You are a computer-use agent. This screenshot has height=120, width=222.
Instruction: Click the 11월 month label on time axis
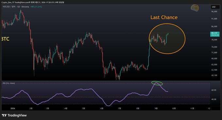(x=192, y=108)
